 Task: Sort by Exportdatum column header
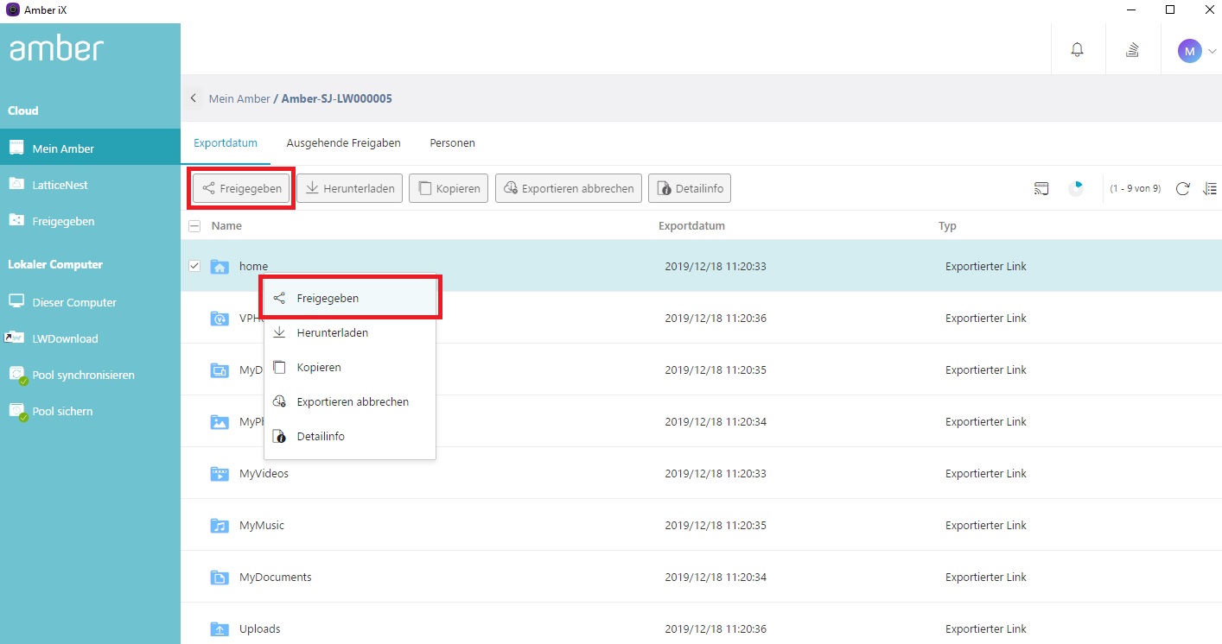click(x=691, y=226)
